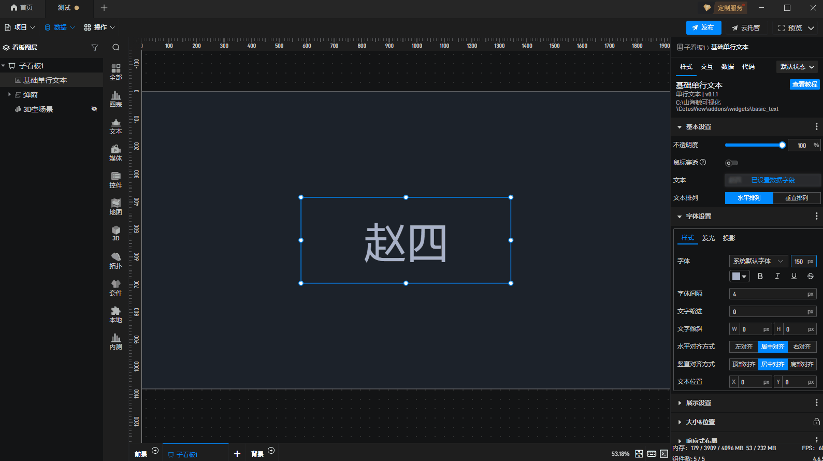The image size is (823, 461).
Task: Open the font color swatch picker
Action: (739, 277)
